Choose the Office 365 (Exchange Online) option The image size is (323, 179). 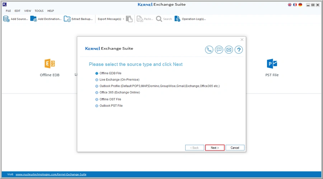pyautogui.click(x=97, y=93)
